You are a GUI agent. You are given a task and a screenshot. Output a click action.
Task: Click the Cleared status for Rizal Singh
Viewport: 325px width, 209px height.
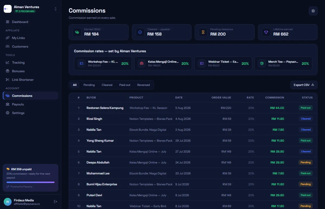click(x=306, y=119)
